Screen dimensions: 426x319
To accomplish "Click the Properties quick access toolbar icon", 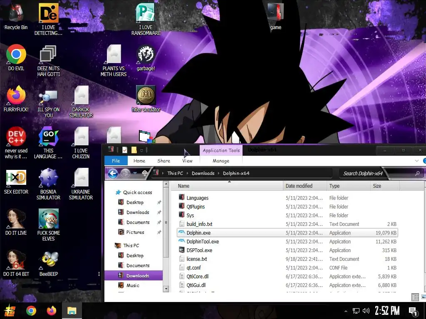I will pyautogui.click(x=125, y=150).
